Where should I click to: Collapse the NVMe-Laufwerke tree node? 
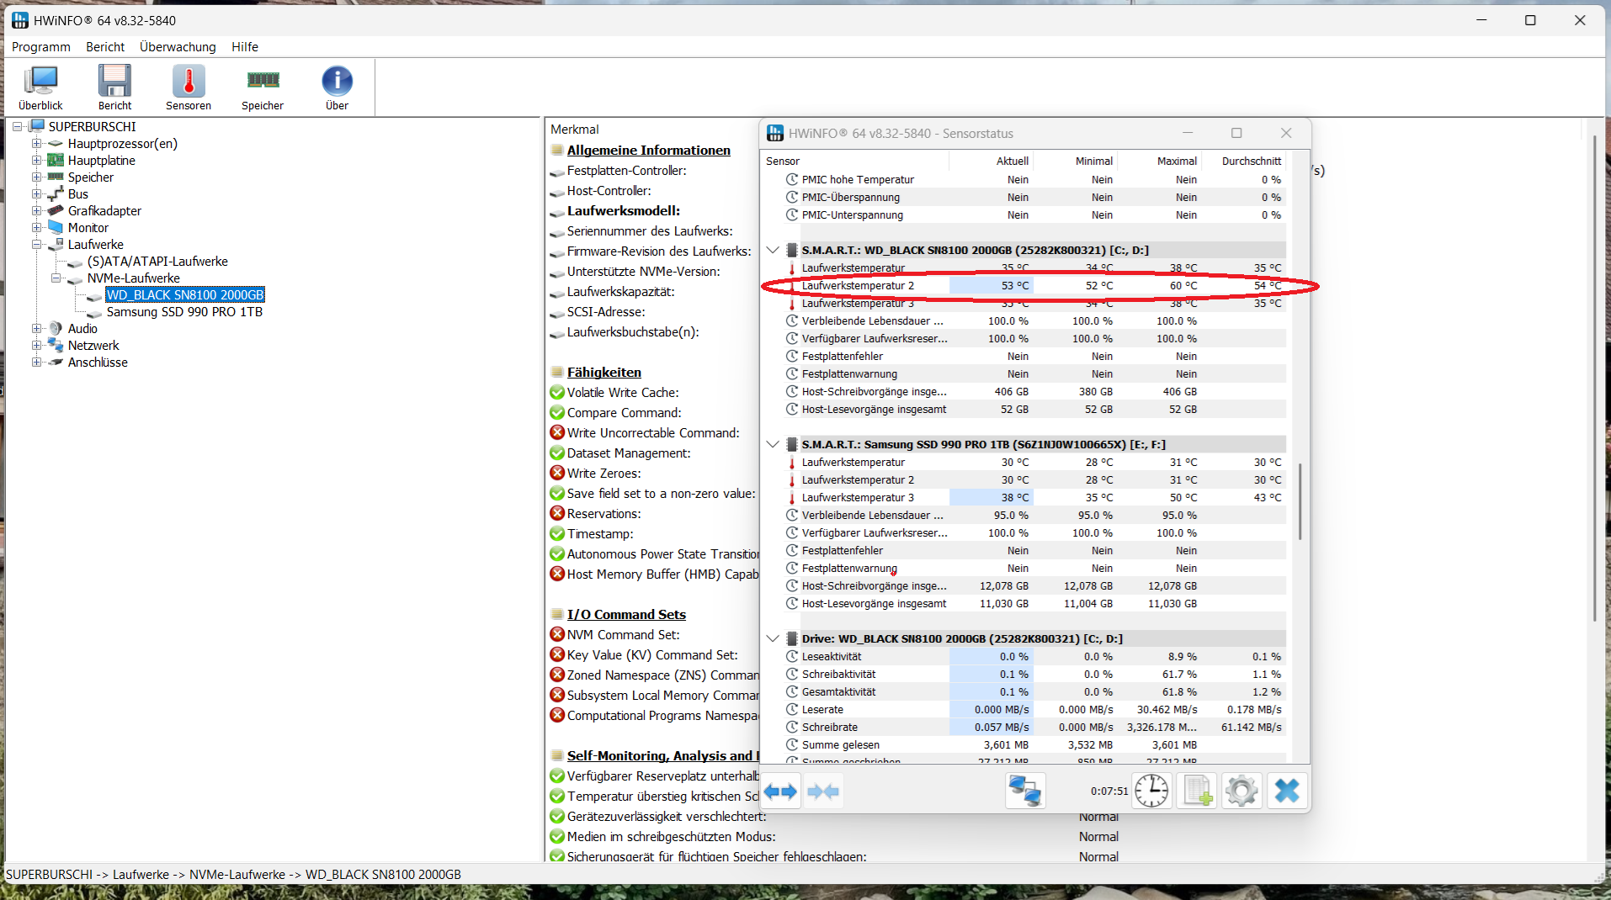[56, 278]
